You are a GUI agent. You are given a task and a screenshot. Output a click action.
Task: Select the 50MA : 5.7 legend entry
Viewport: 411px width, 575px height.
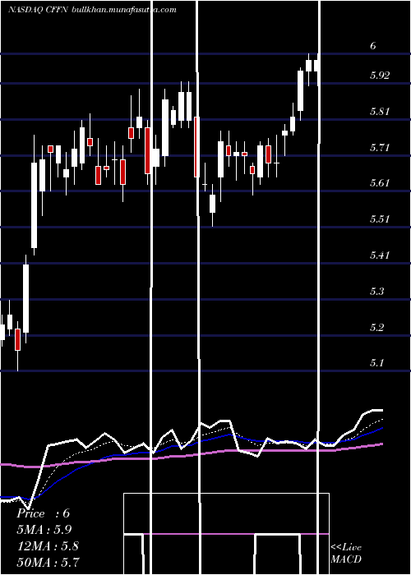point(48,562)
